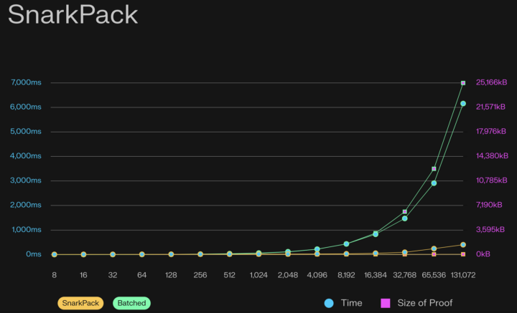
Task: Select the 6,000ms axis label
Action: tap(26, 107)
